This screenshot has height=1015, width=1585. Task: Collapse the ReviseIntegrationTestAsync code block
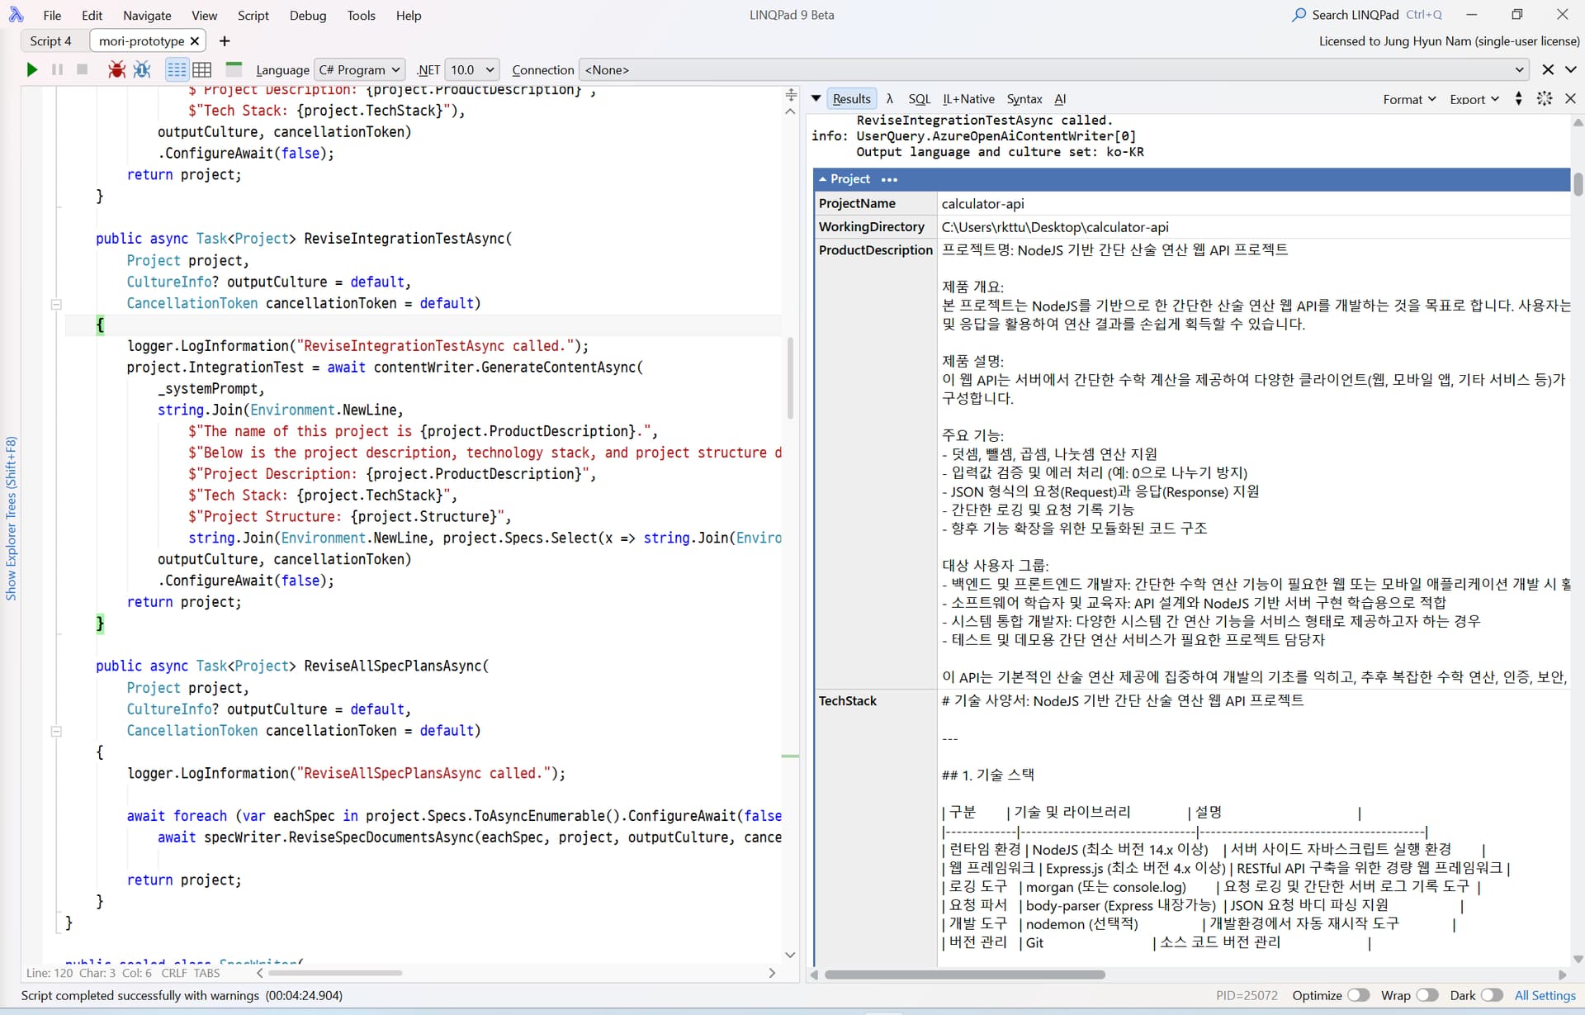56,304
